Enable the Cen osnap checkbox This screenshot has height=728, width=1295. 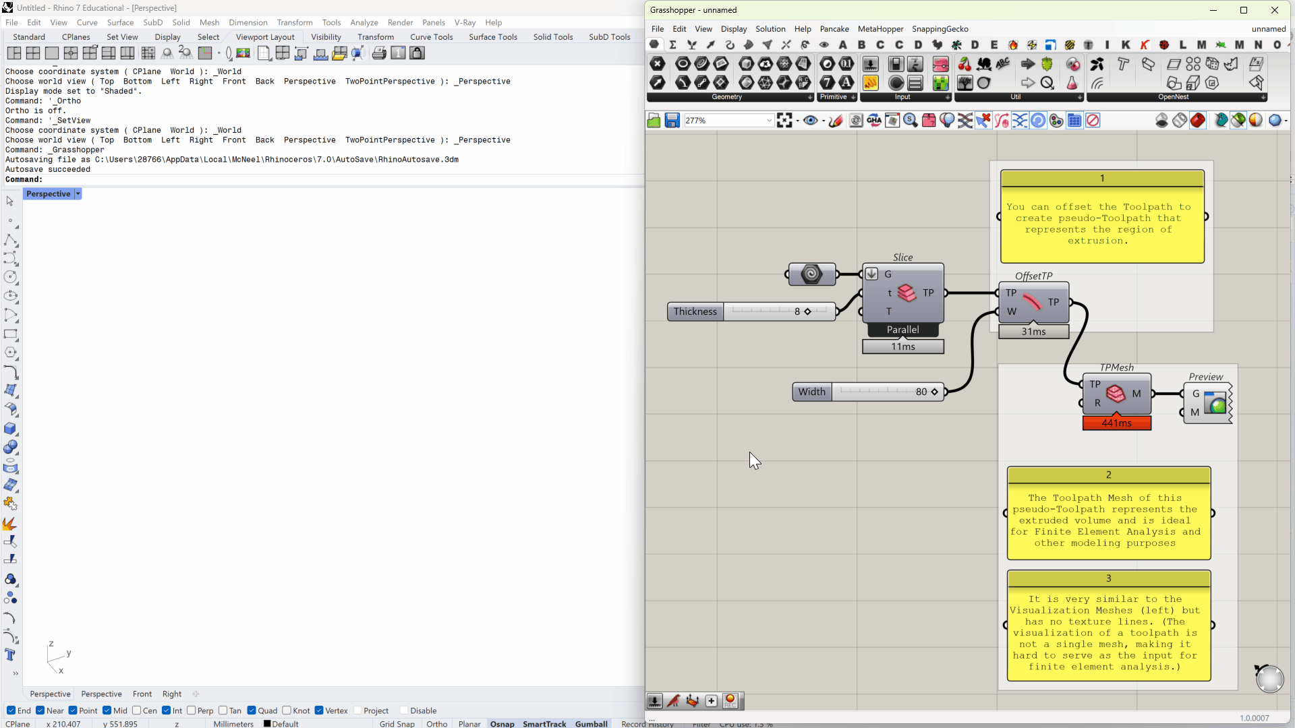click(x=137, y=710)
